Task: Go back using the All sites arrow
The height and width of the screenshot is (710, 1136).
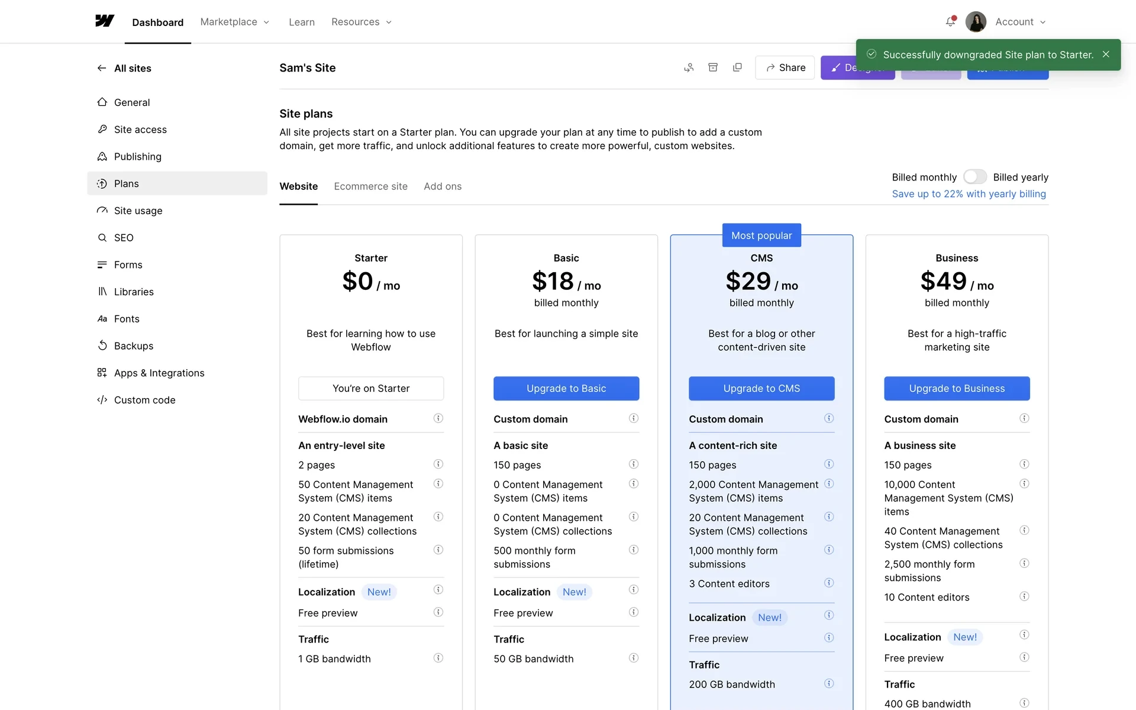Action: click(x=102, y=68)
